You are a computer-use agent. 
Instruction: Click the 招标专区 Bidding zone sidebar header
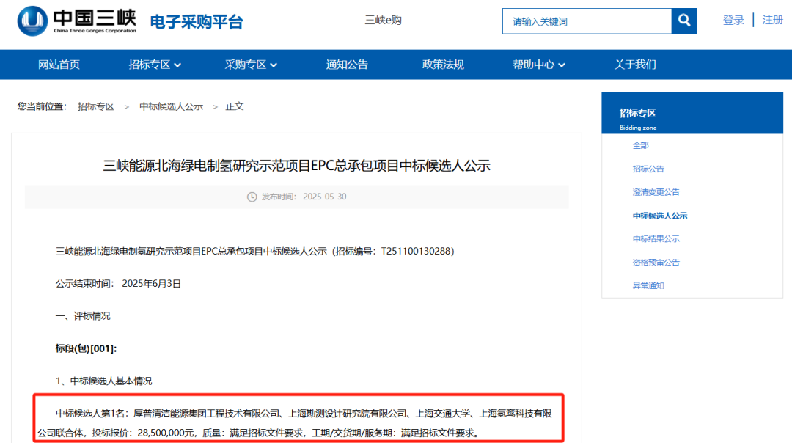[692, 113]
